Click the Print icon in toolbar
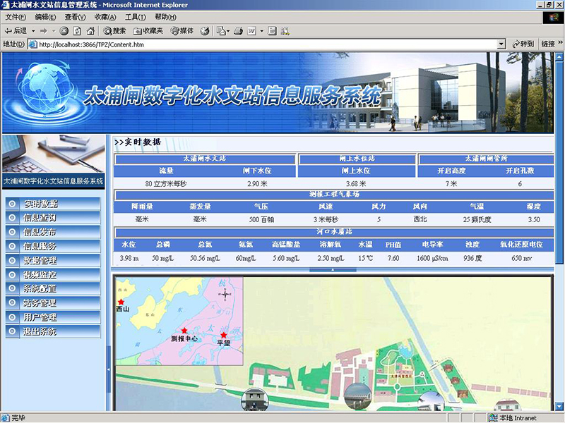This screenshot has width=565, height=423. point(238,31)
